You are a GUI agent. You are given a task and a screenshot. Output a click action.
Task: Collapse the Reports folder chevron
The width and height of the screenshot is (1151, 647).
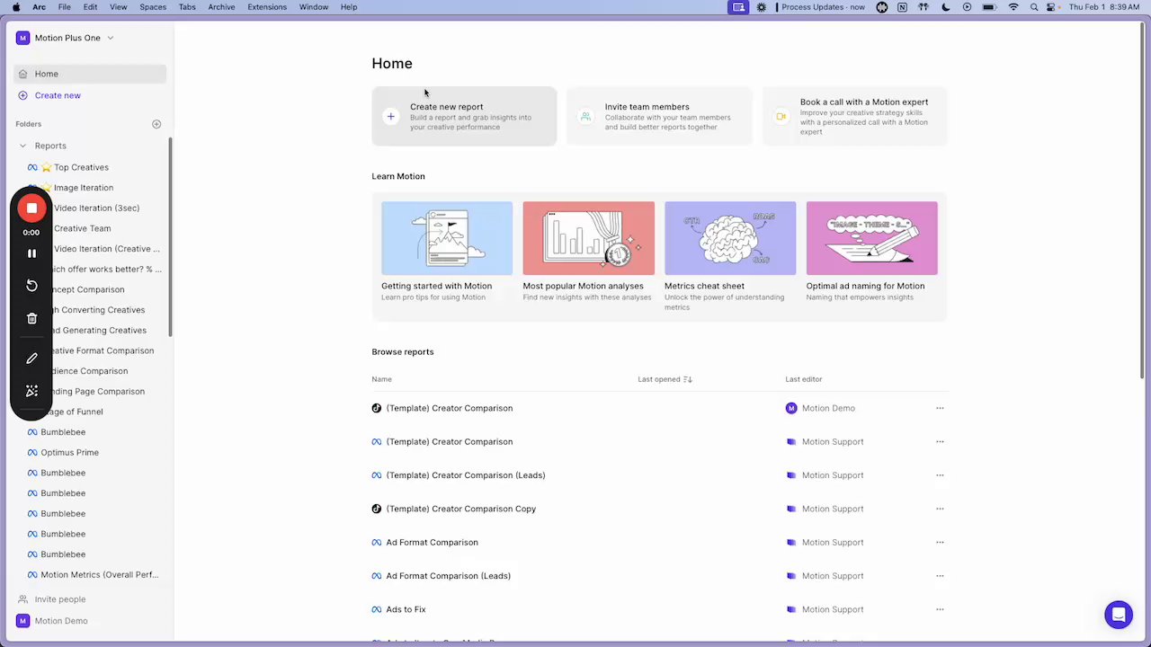pos(23,146)
